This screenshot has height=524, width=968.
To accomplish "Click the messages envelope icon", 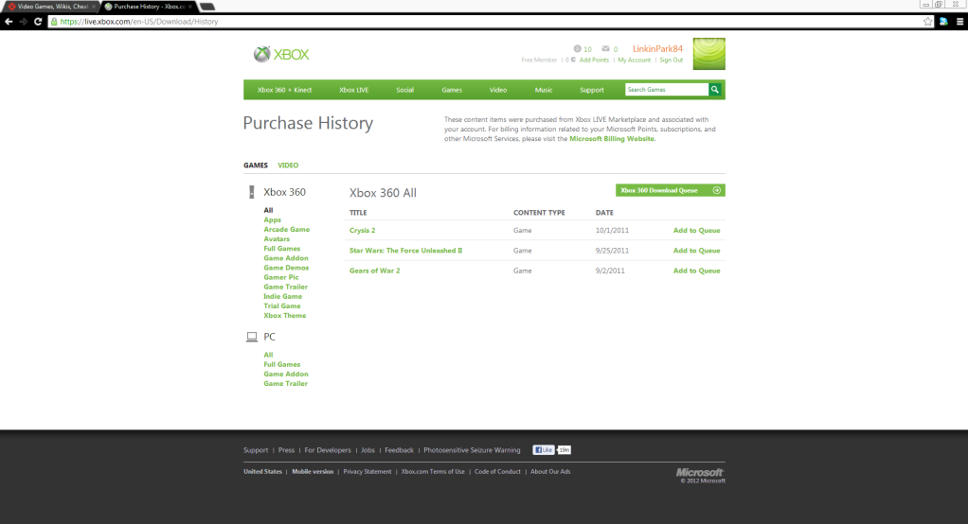I will click(605, 48).
